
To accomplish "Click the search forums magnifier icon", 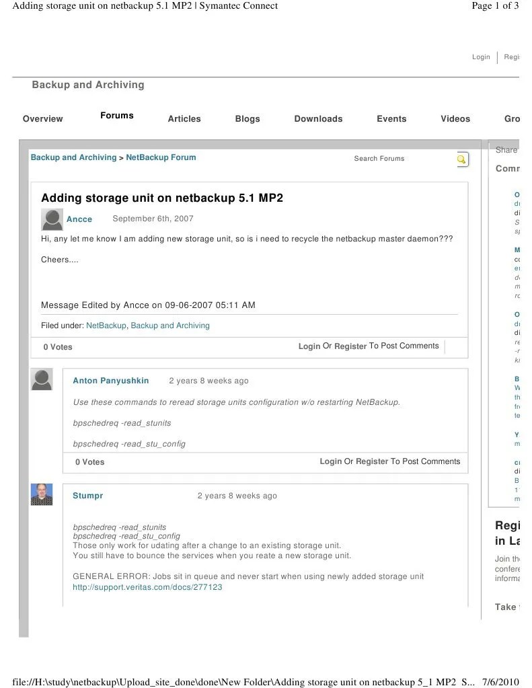I will (461, 159).
